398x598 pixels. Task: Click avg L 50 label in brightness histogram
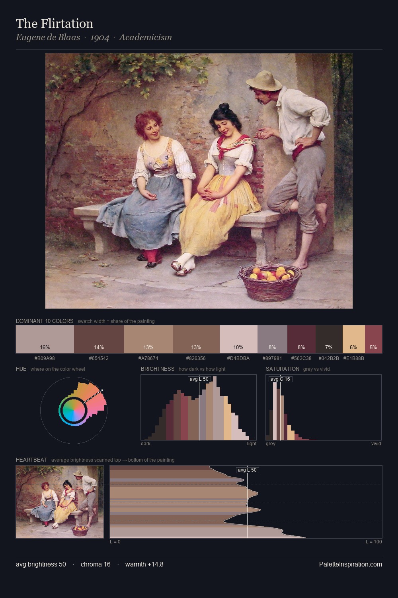(199, 379)
